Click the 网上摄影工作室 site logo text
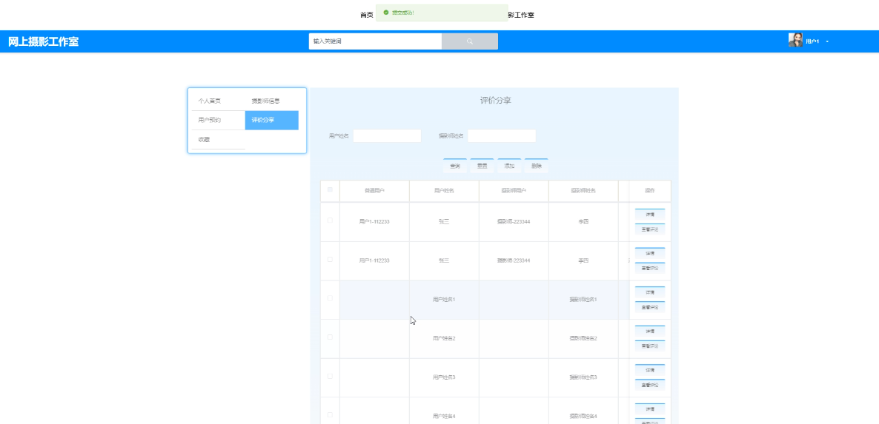This screenshot has width=879, height=424. point(43,41)
